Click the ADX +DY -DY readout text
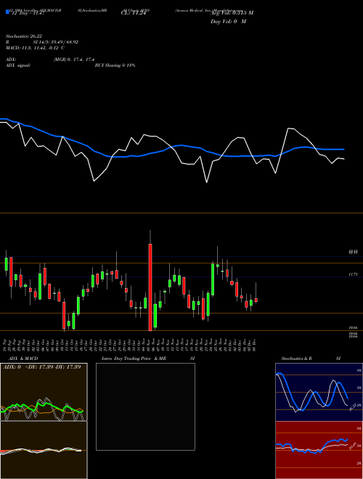Image resolution: width=363 pixels, height=479 pixels. click(x=41, y=367)
